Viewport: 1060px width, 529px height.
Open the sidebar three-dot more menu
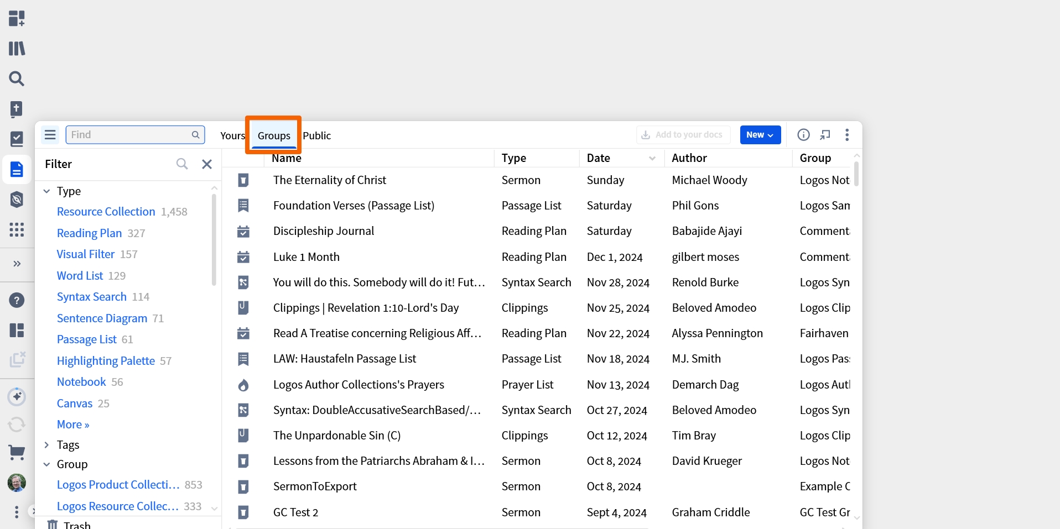[x=17, y=512]
